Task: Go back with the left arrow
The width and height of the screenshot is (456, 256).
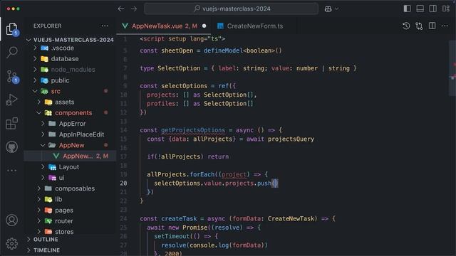Action: pyautogui.click(x=121, y=9)
